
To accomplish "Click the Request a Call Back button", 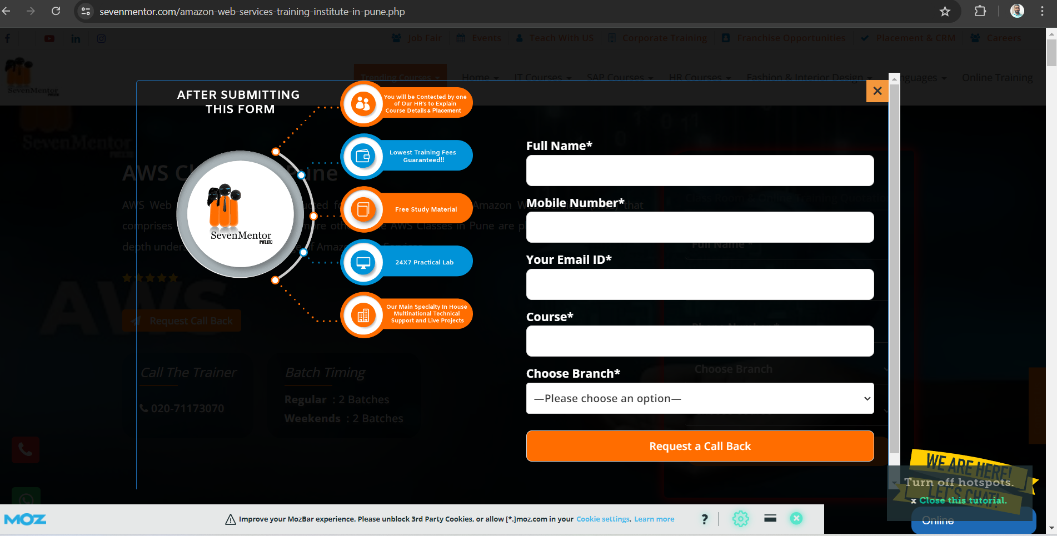I will [700, 446].
